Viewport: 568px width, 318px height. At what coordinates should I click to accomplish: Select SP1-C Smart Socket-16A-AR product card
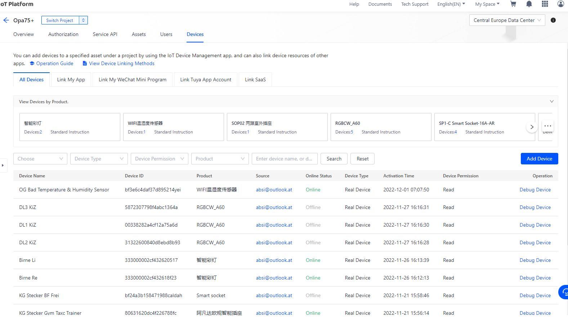[485, 127]
